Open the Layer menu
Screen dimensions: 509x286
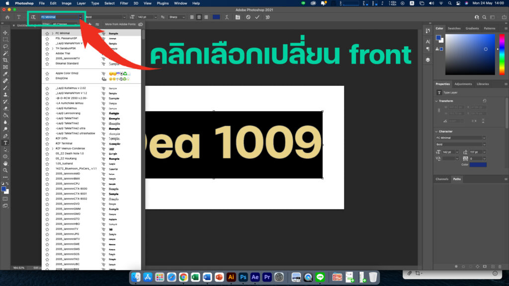tap(81, 3)
